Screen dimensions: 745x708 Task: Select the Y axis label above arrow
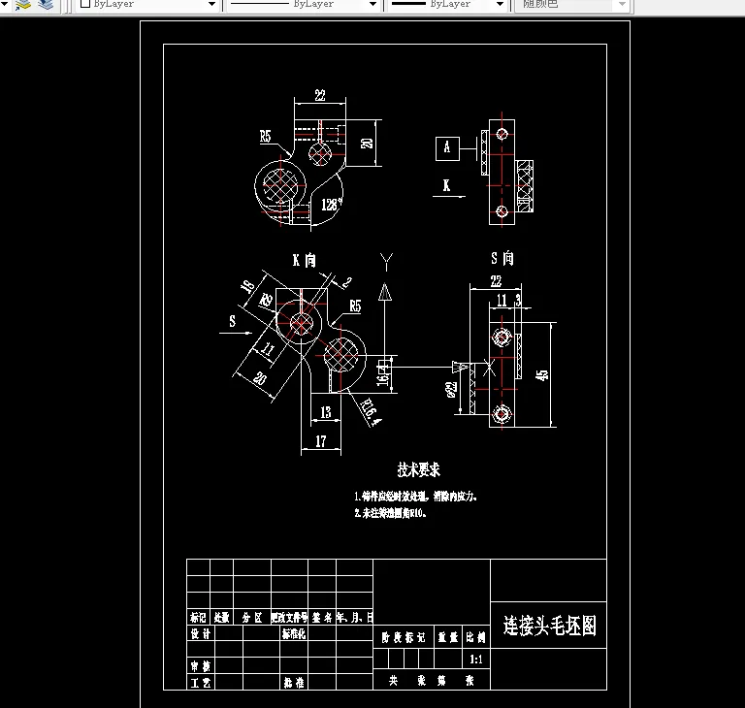tap(386, 261)
